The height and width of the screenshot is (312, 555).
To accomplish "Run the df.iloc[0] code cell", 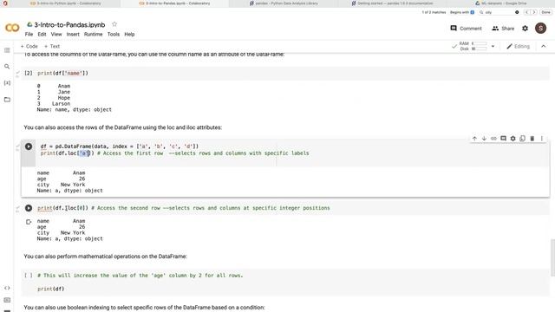I will [x=29, y=208].
